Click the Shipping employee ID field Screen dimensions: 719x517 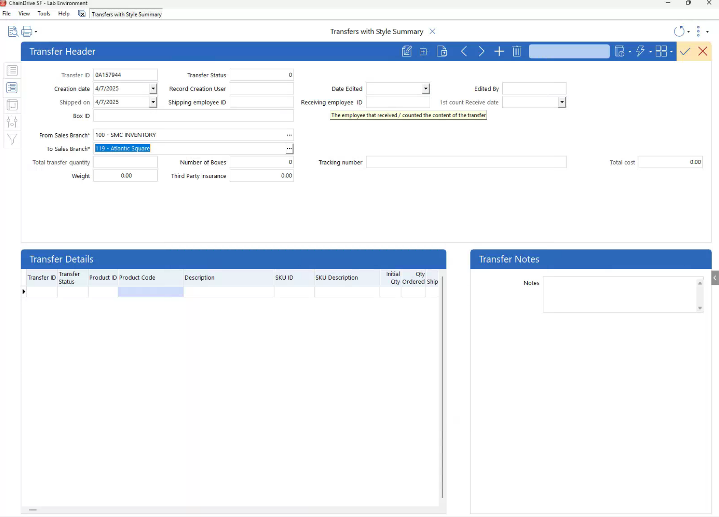(x=262, y=102)
